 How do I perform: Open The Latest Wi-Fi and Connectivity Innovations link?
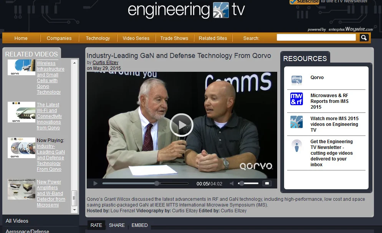tap(49, 116)
